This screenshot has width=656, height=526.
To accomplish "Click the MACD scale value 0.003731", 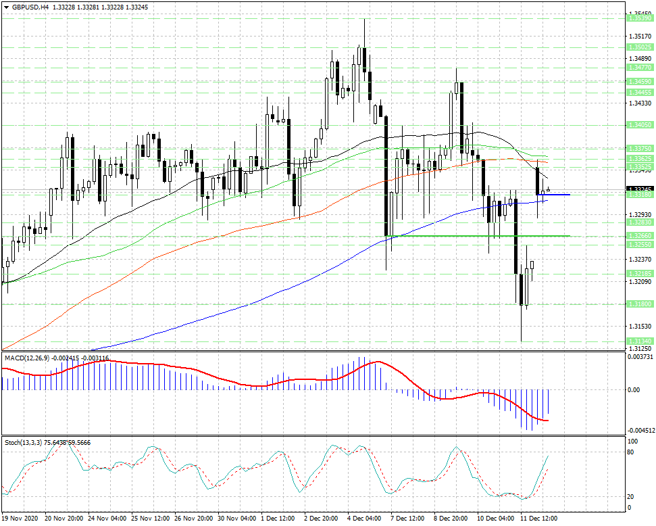I will click(x=640, y=357).
